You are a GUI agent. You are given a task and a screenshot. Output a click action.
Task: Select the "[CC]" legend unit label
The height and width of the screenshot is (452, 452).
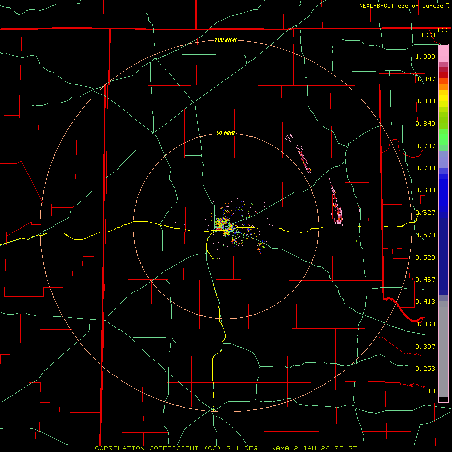pos(429,35)
